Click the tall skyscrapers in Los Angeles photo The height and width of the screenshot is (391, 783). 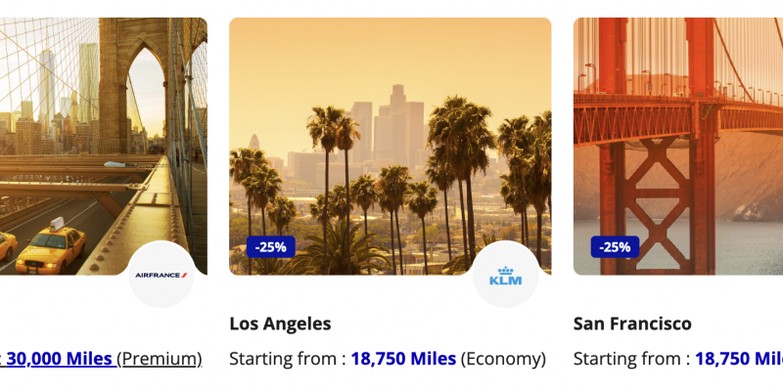coord(396,122)
